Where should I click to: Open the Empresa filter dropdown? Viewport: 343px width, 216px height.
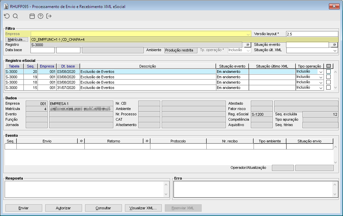coord(248,34)
